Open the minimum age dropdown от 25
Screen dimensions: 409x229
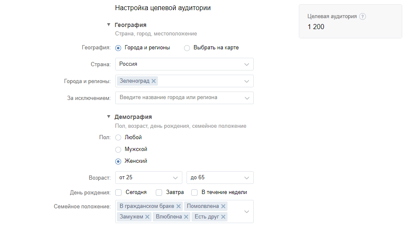point(149,178)
